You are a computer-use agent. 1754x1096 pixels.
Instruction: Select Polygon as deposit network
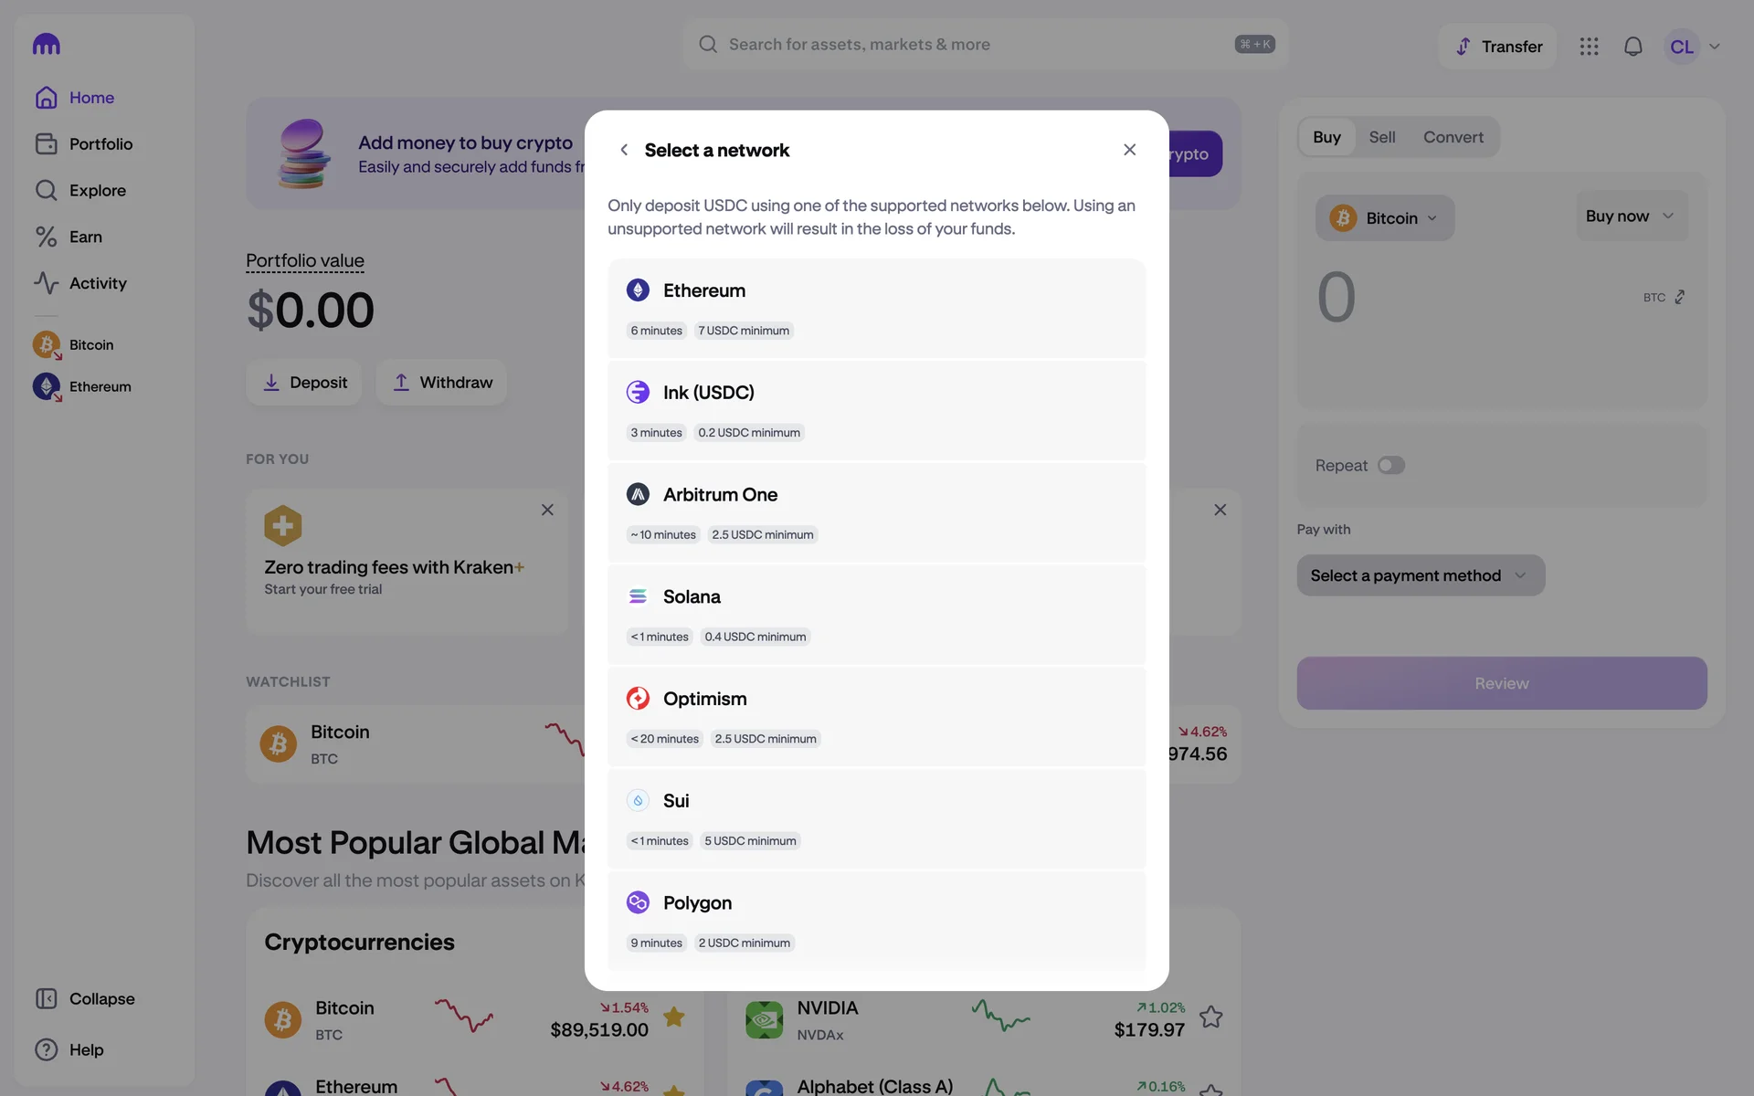[x=877, y=921]
